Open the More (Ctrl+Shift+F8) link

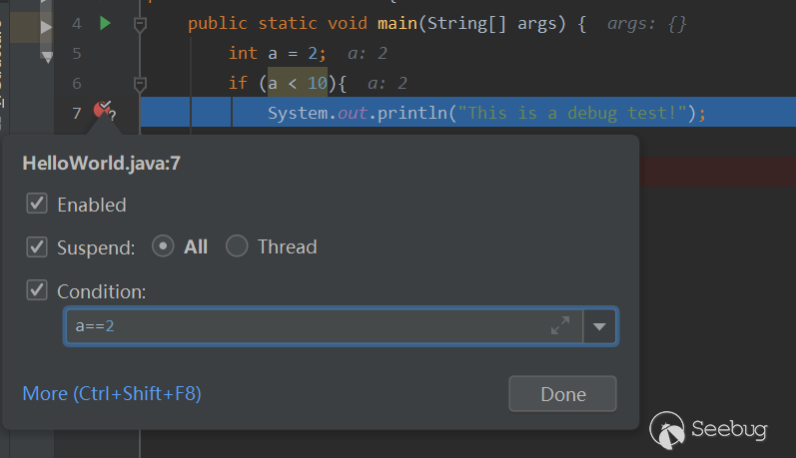112,393
